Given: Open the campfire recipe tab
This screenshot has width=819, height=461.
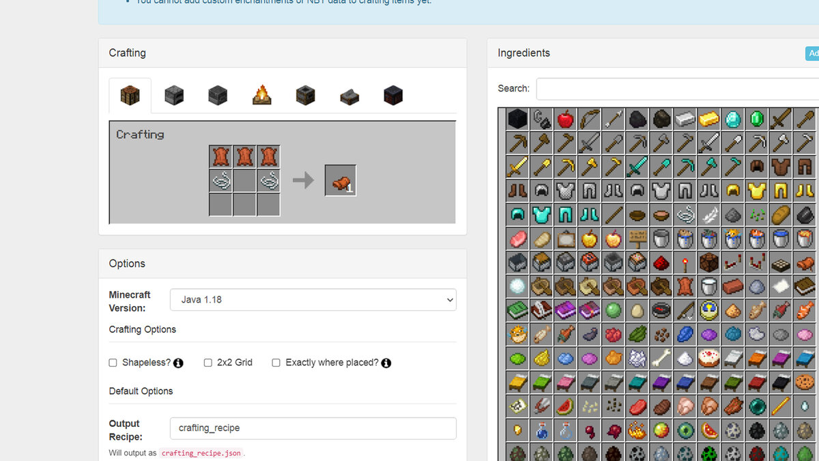Looking at the screenshot, I should (x=261, y=96).
